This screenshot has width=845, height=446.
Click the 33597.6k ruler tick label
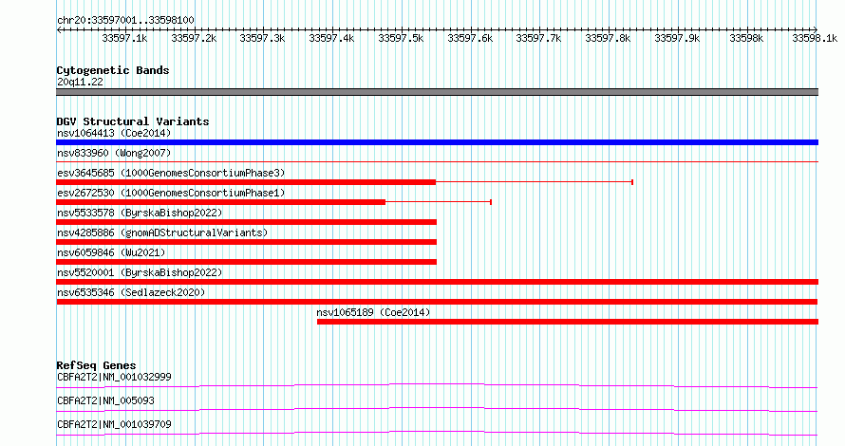(x=470, y=38)
